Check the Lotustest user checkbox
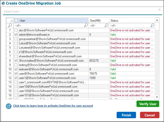This screenshot has height=122, width=164. click(16, 48)
